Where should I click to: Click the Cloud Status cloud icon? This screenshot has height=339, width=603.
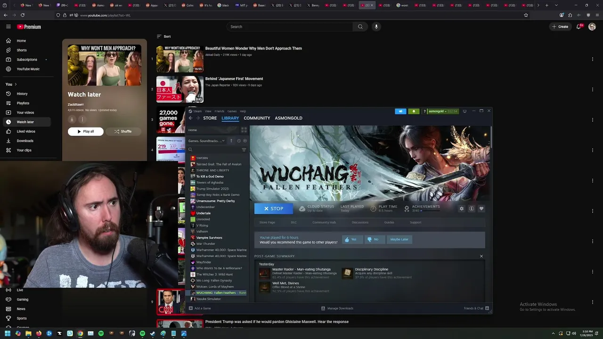(302, 209)
